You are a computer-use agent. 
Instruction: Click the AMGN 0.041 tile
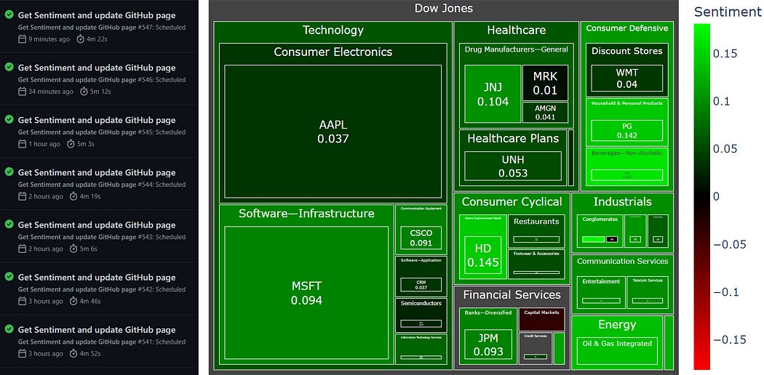tap(545, 113)
